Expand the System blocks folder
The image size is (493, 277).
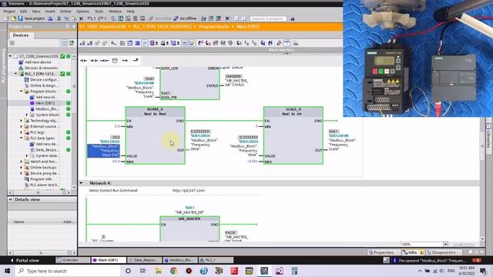tap(27, 115)
